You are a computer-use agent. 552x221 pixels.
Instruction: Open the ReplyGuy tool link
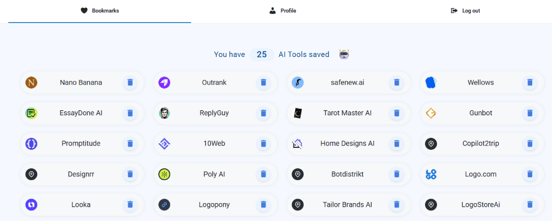click(x=214, y=113)
